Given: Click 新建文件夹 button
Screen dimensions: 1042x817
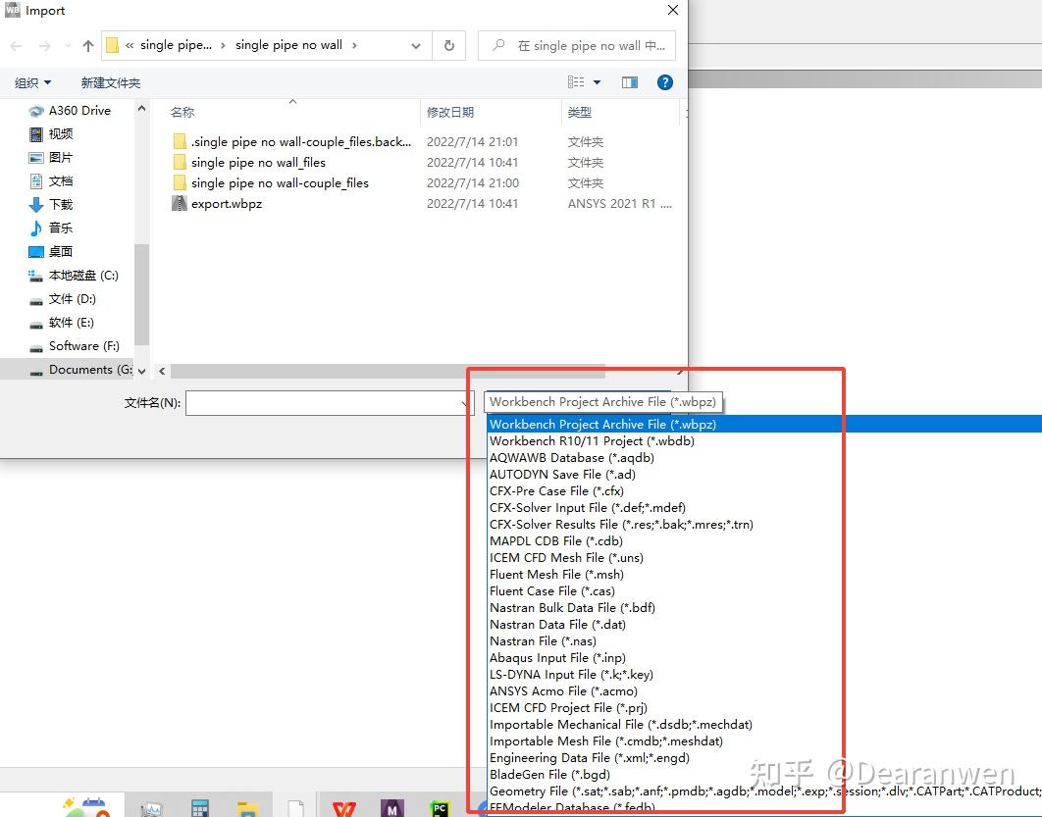Looking at the screenshot, I should (x=110, y=83).
